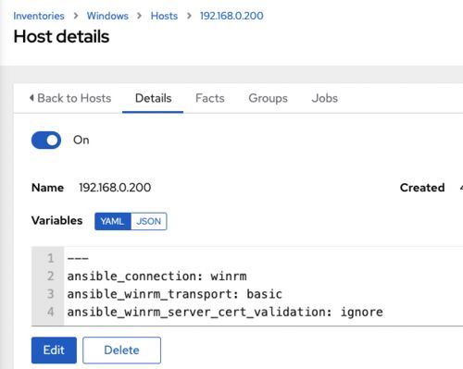Click ansible_connection: winrm line in editor
The height and width of the screenshot is (369, 463).
point(156,276)
